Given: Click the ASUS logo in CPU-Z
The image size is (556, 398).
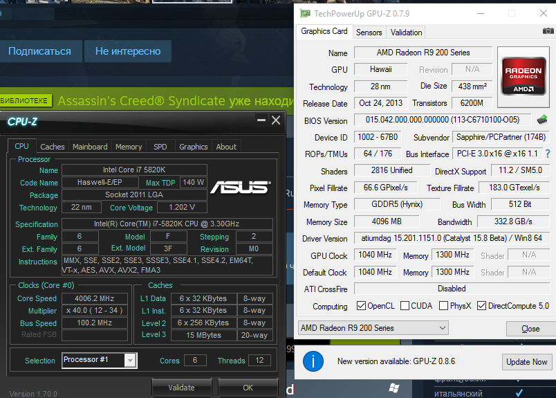Looking at the screenshot, I should (241, 187).
